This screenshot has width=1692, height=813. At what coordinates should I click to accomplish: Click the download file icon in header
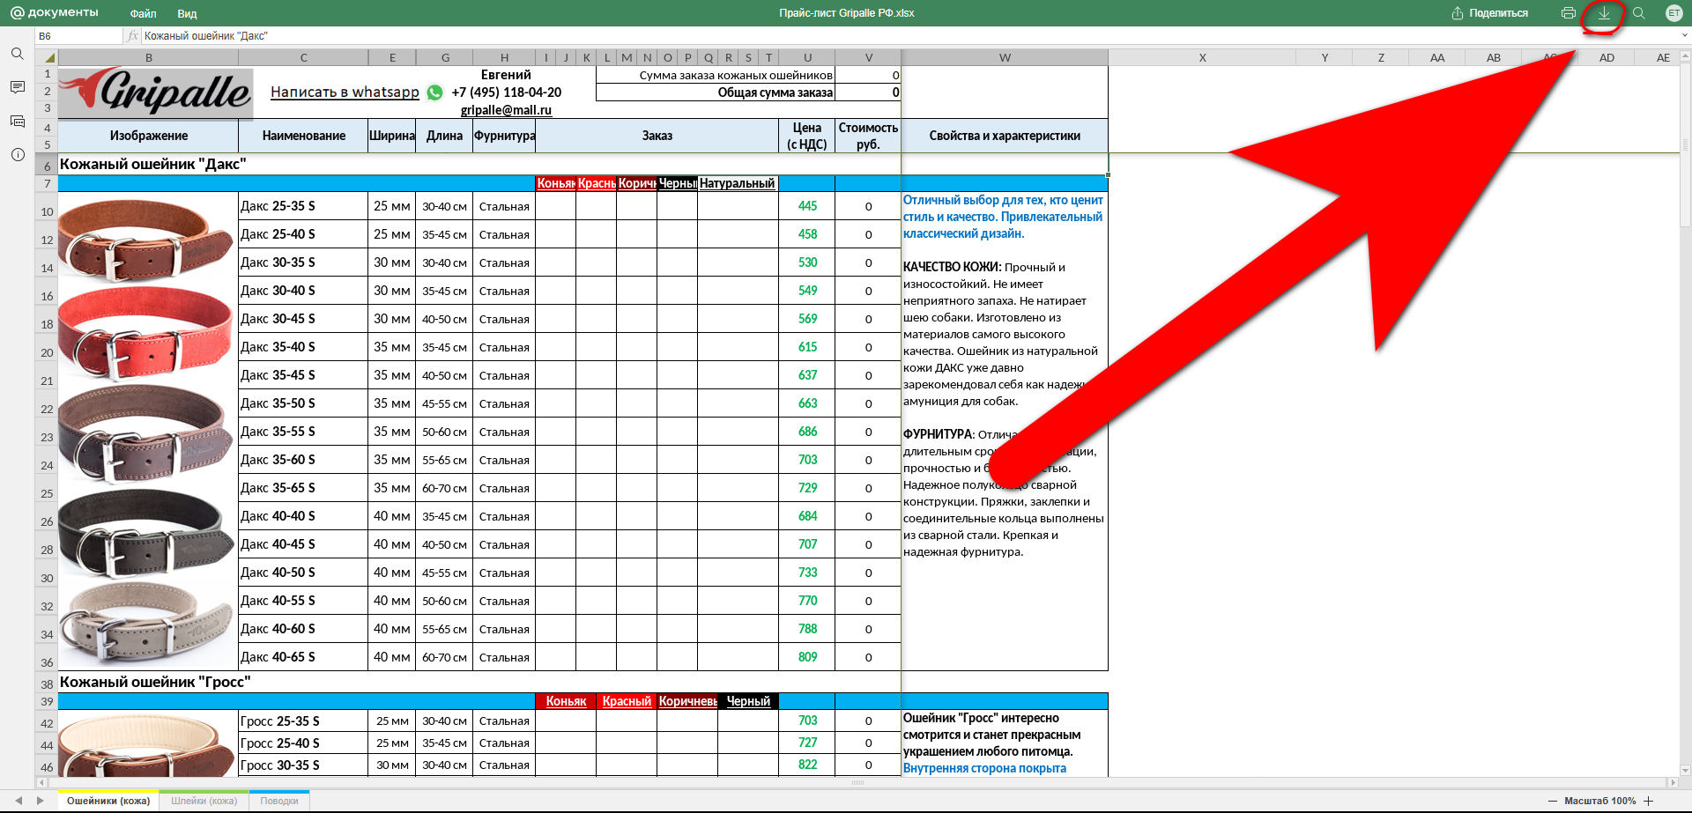click(1604, 13)
